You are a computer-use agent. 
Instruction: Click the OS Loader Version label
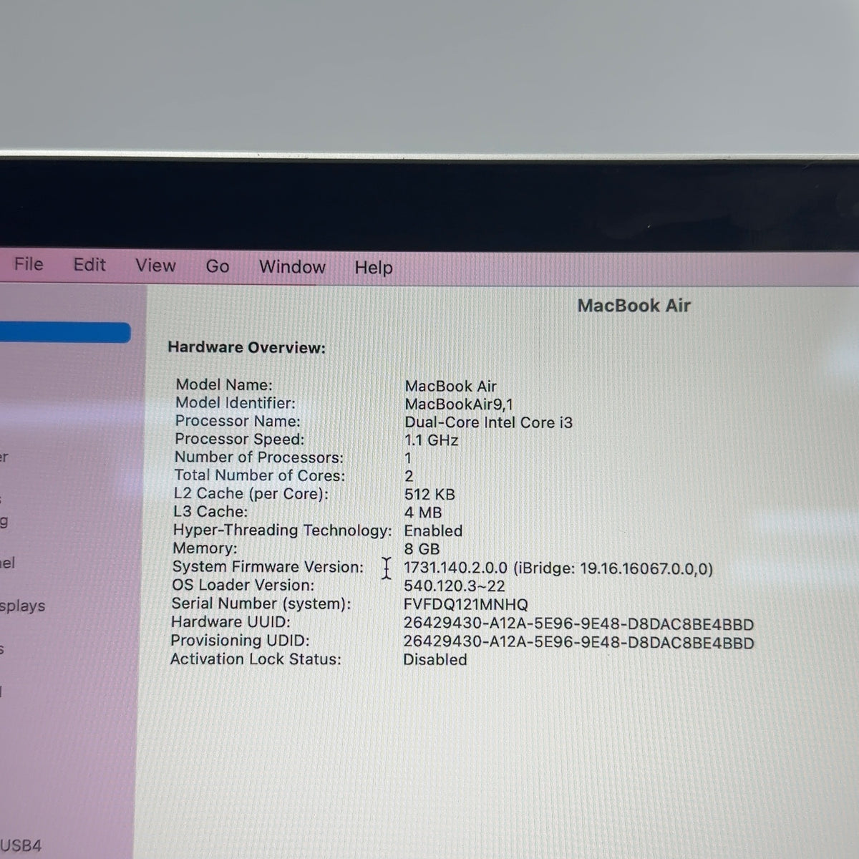(x=243, y=585)
